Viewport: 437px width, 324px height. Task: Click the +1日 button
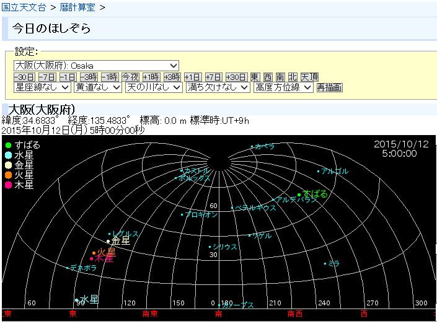(193, 77)
